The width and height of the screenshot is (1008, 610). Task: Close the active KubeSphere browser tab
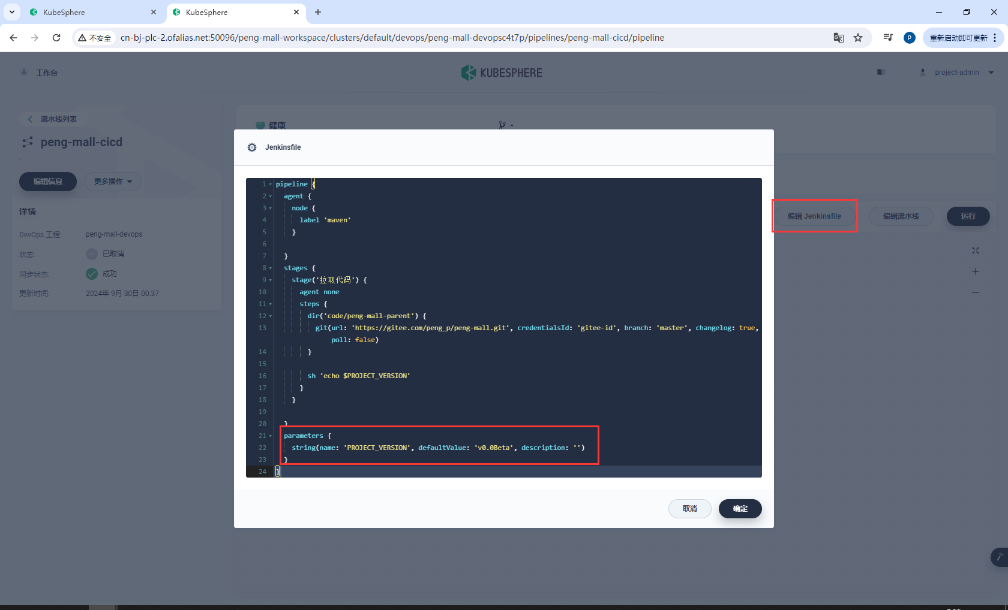[x=296, y=12]
